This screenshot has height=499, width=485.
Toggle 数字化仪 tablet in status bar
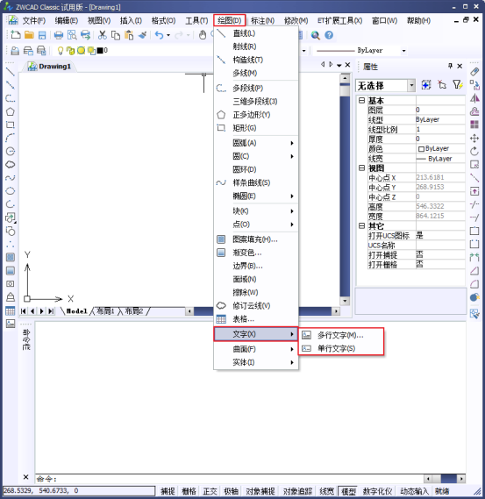point(377,491)
